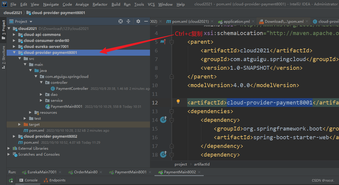
Task: Expand the cloud-api-commons module
Action: click(14, 34)
